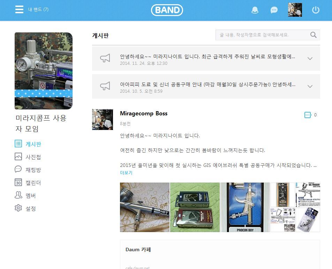Click the 게시판 list icon

pyautogui.click(x=18, y=144)
